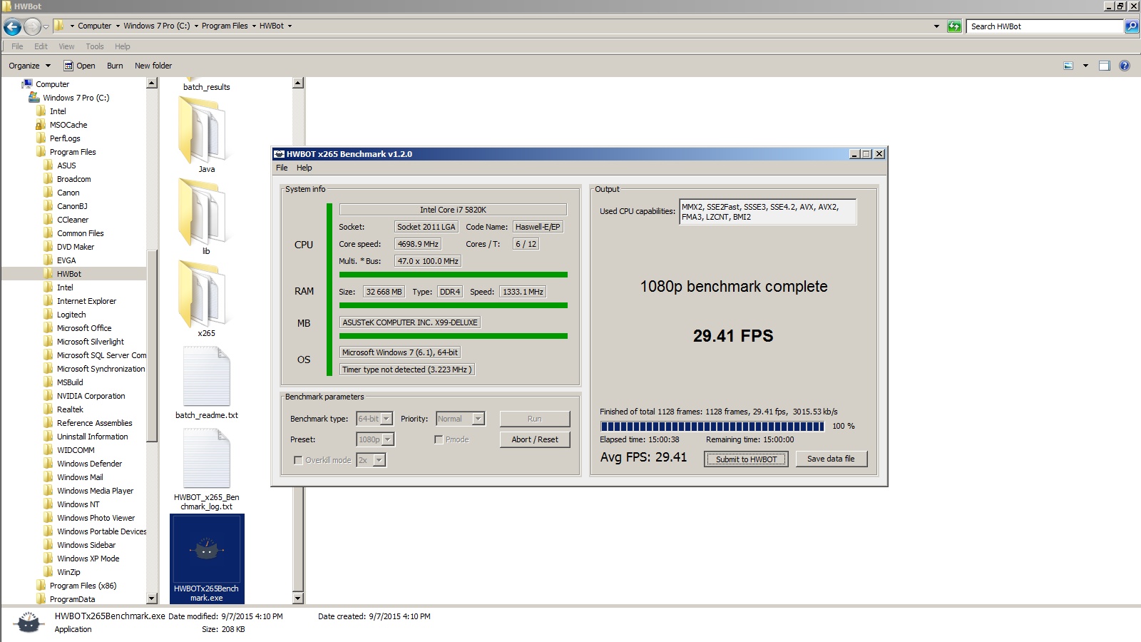Click Submit to HWBOT button

(x=746, y=459)
